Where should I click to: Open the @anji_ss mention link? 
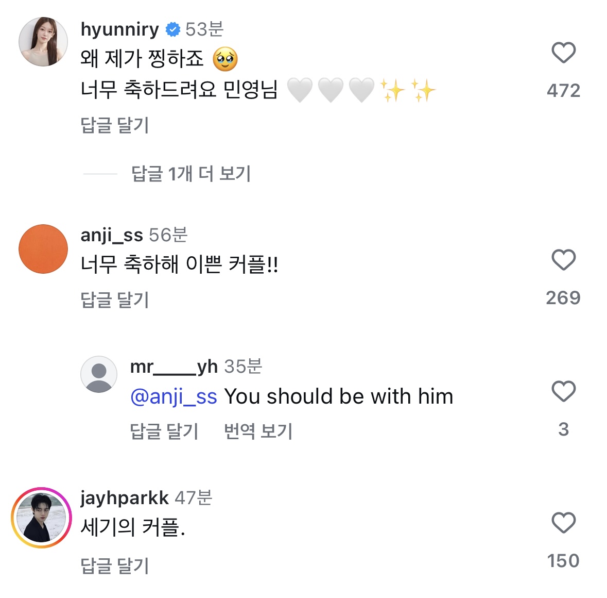click(x=174, y=396)
